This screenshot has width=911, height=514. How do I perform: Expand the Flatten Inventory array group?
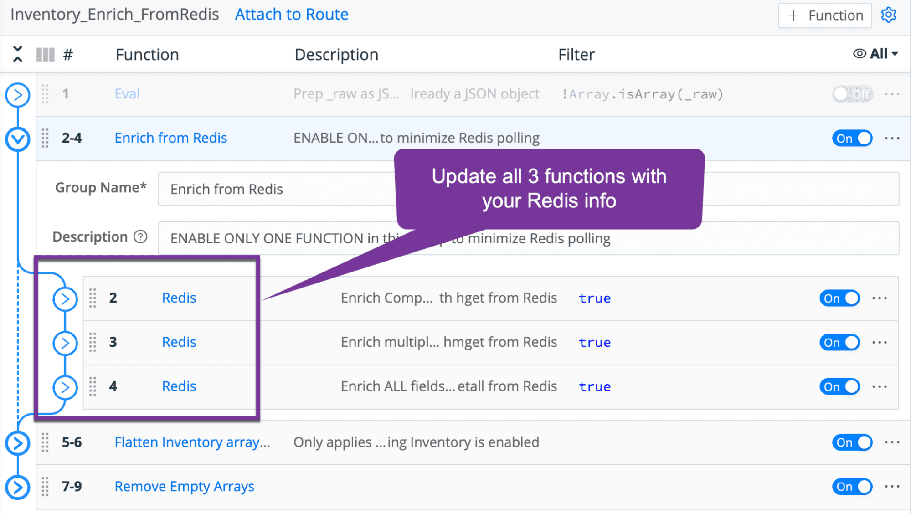tap(18, 443)
